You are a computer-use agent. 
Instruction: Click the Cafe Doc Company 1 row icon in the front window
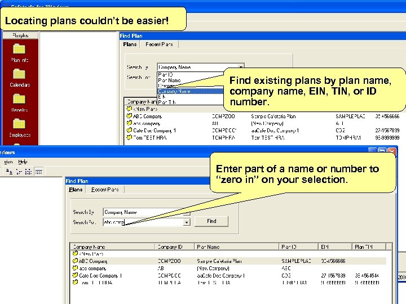pyautogui.click(x=75, y=275)
